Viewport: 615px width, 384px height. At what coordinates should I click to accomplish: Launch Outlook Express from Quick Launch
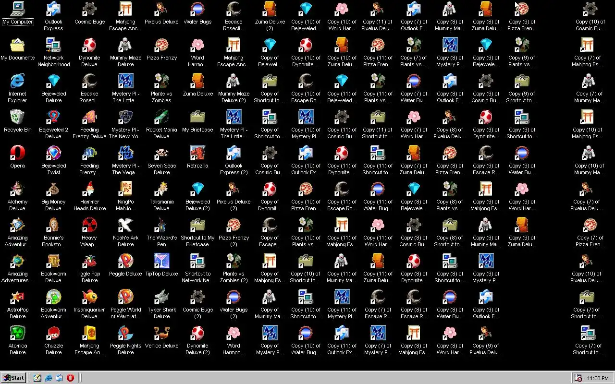(x=59, y=378)
